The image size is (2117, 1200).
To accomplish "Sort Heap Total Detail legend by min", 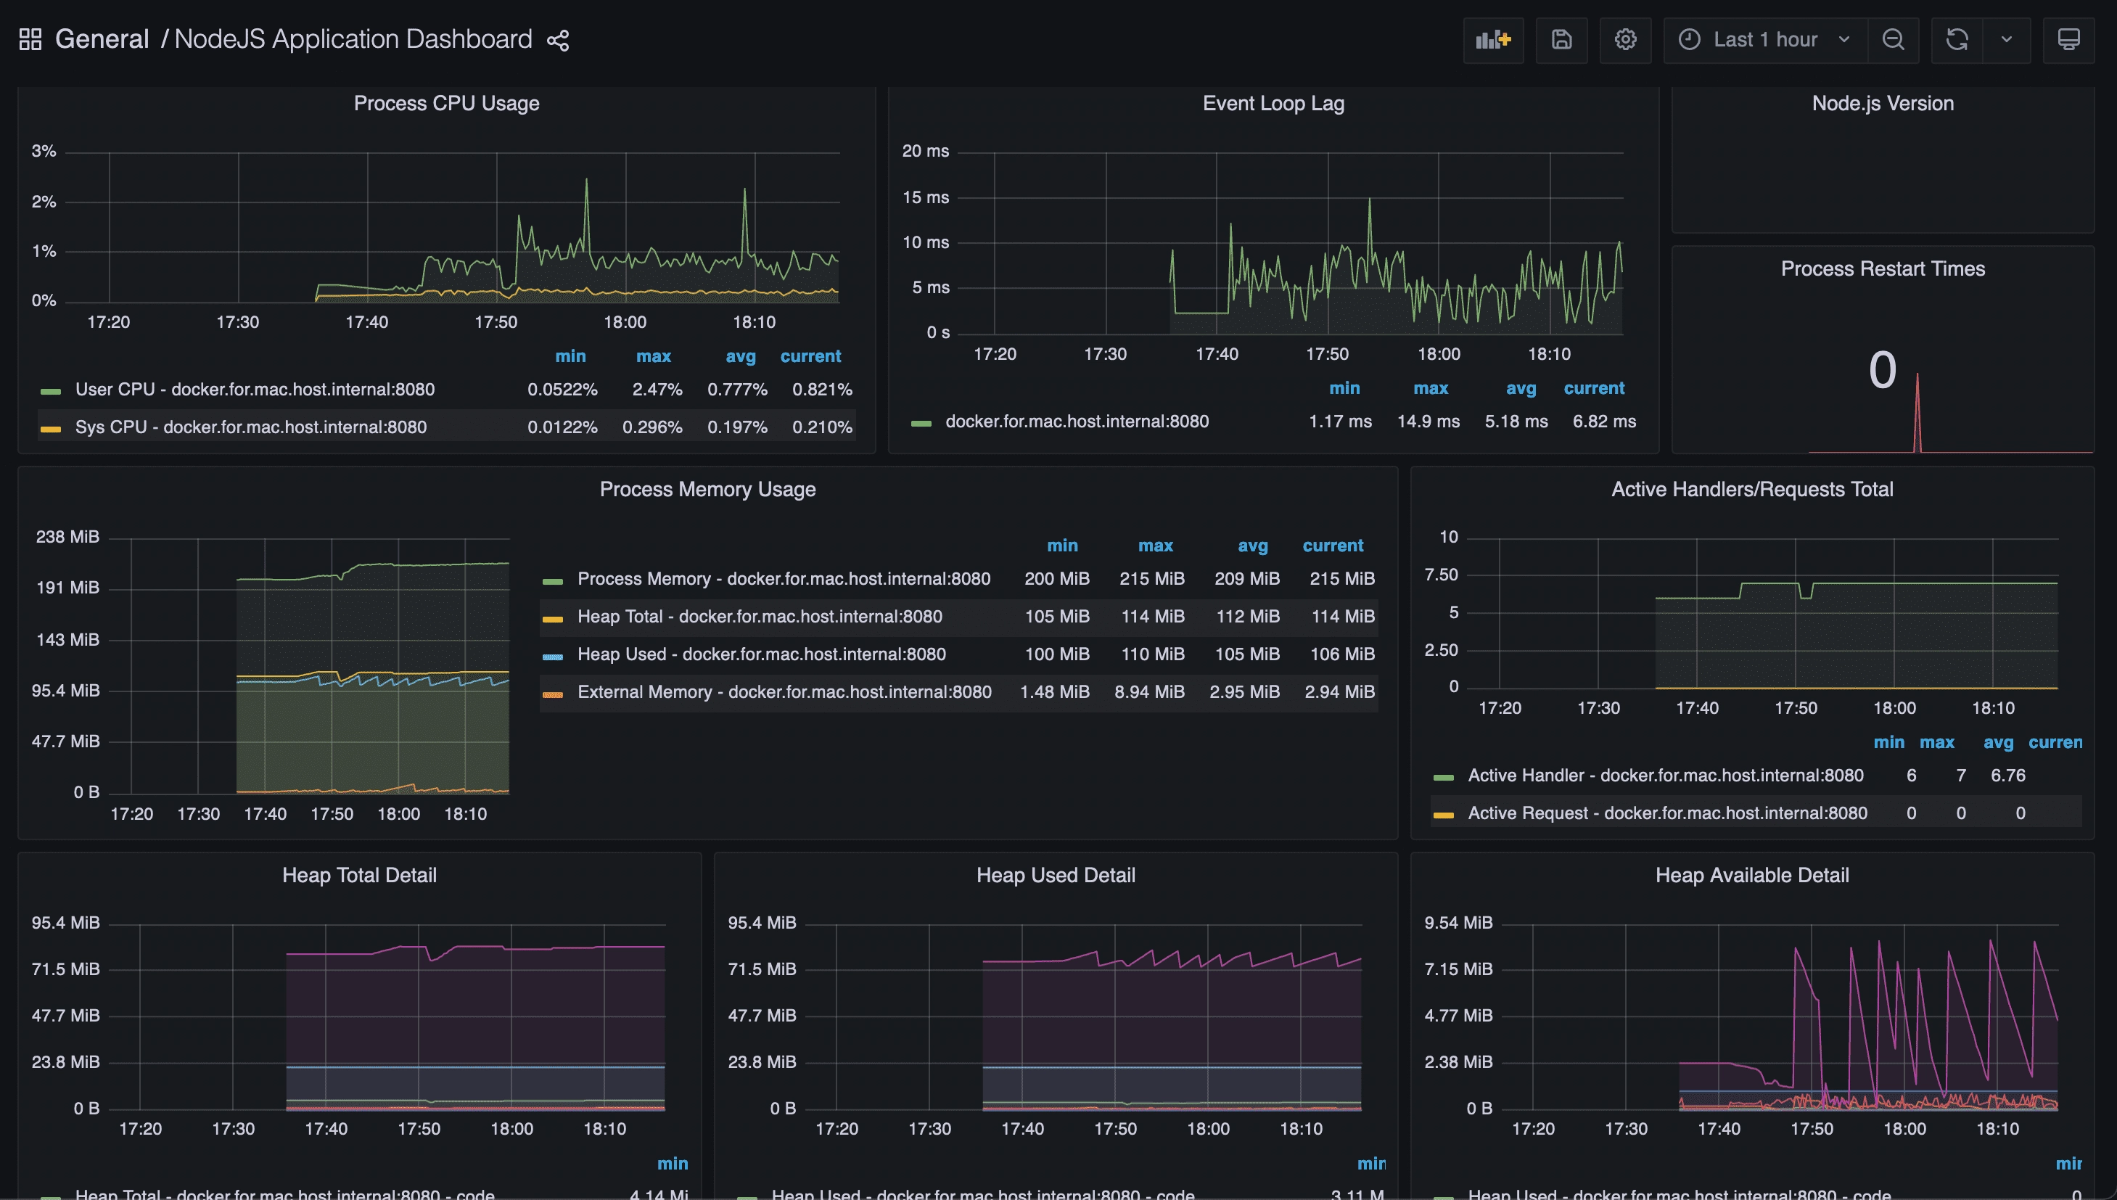I will pos(673,1164).
